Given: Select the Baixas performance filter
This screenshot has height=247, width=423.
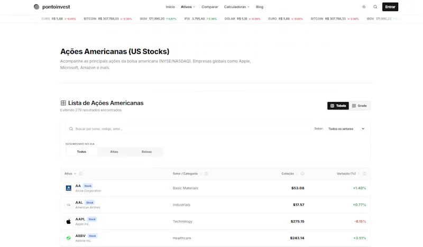Looking at the screenshot, I should click(x=146, y=152).
